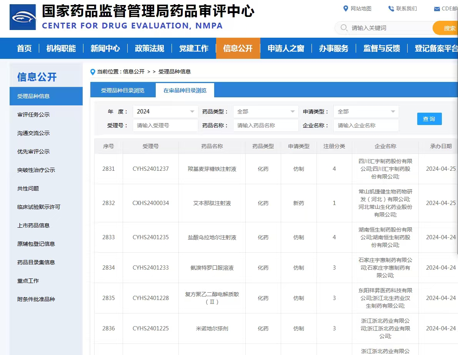
Task: Switch to 受理品种目录浏览 tab
Action: [123, 90]
